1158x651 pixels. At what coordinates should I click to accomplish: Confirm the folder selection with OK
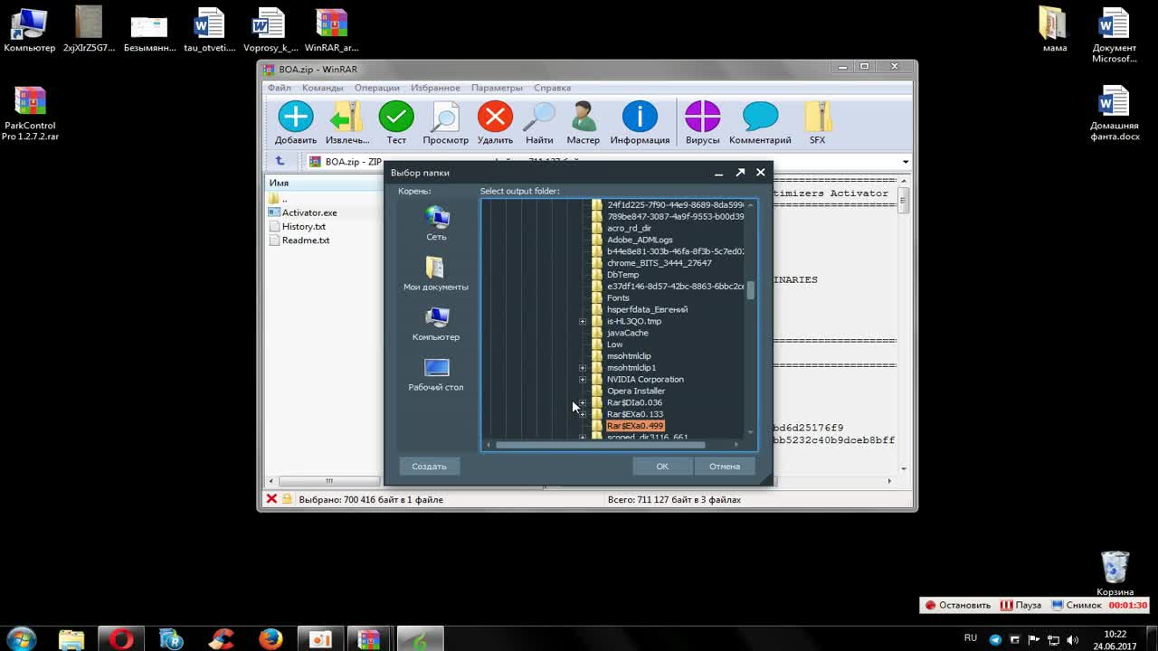(662, 467)
